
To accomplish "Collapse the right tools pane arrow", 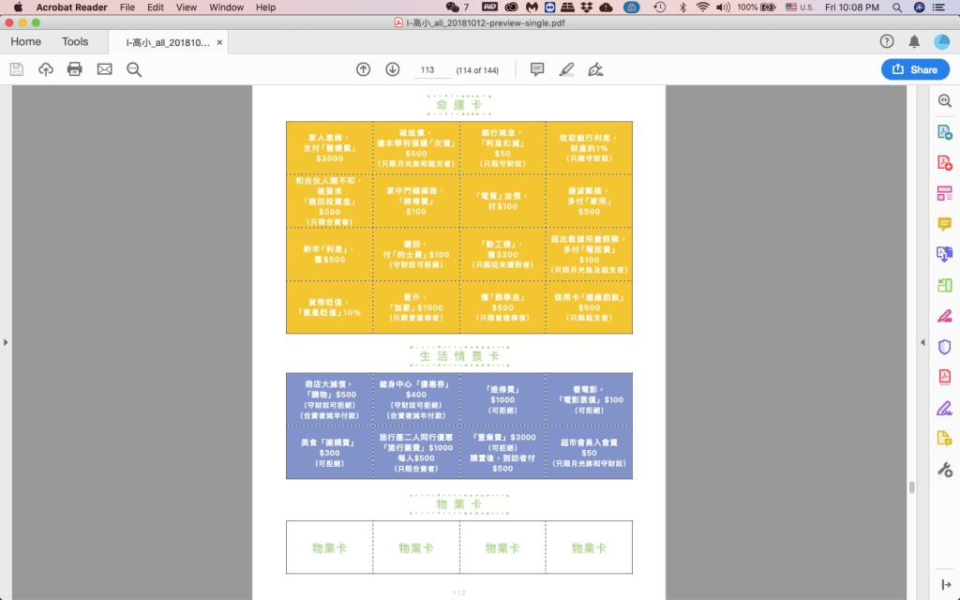I will click(922, 342).
